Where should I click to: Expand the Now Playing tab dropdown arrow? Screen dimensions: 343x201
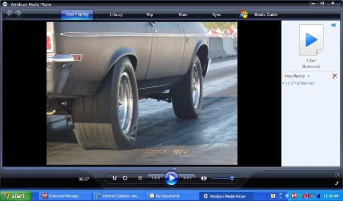click(x=77, y=18)
